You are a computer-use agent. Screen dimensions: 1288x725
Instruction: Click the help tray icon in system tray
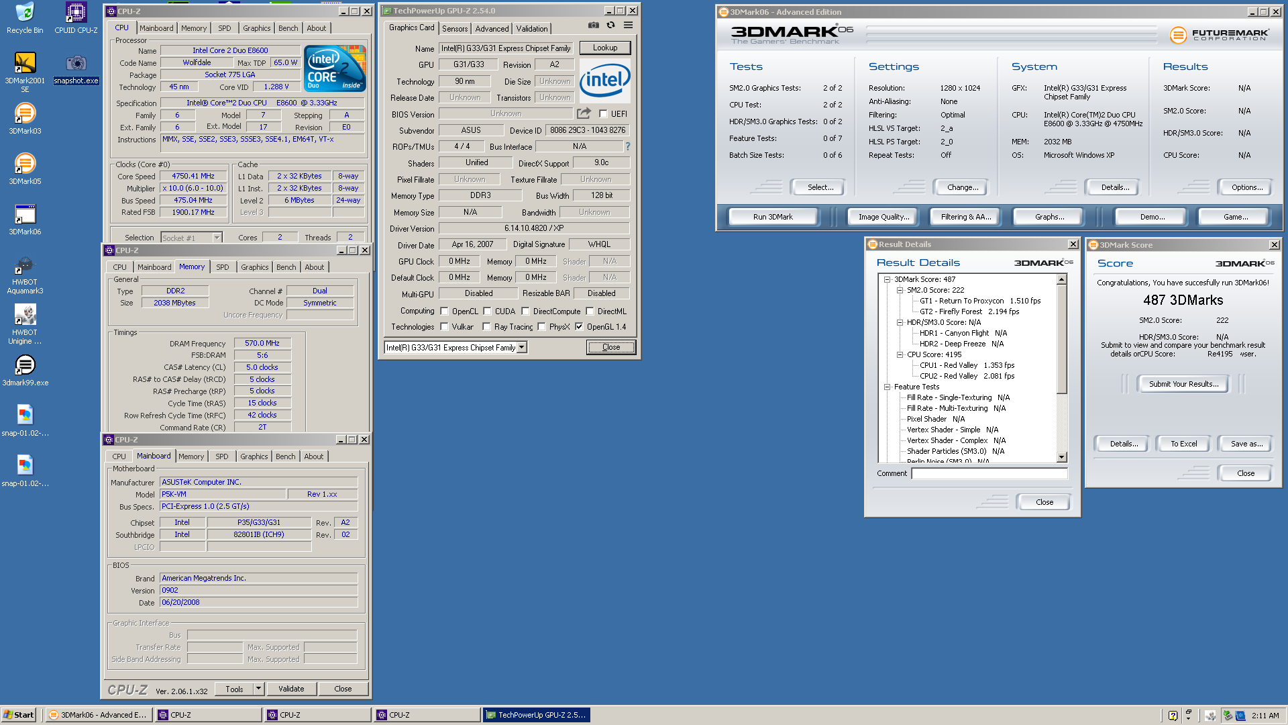click(1173, 716)
